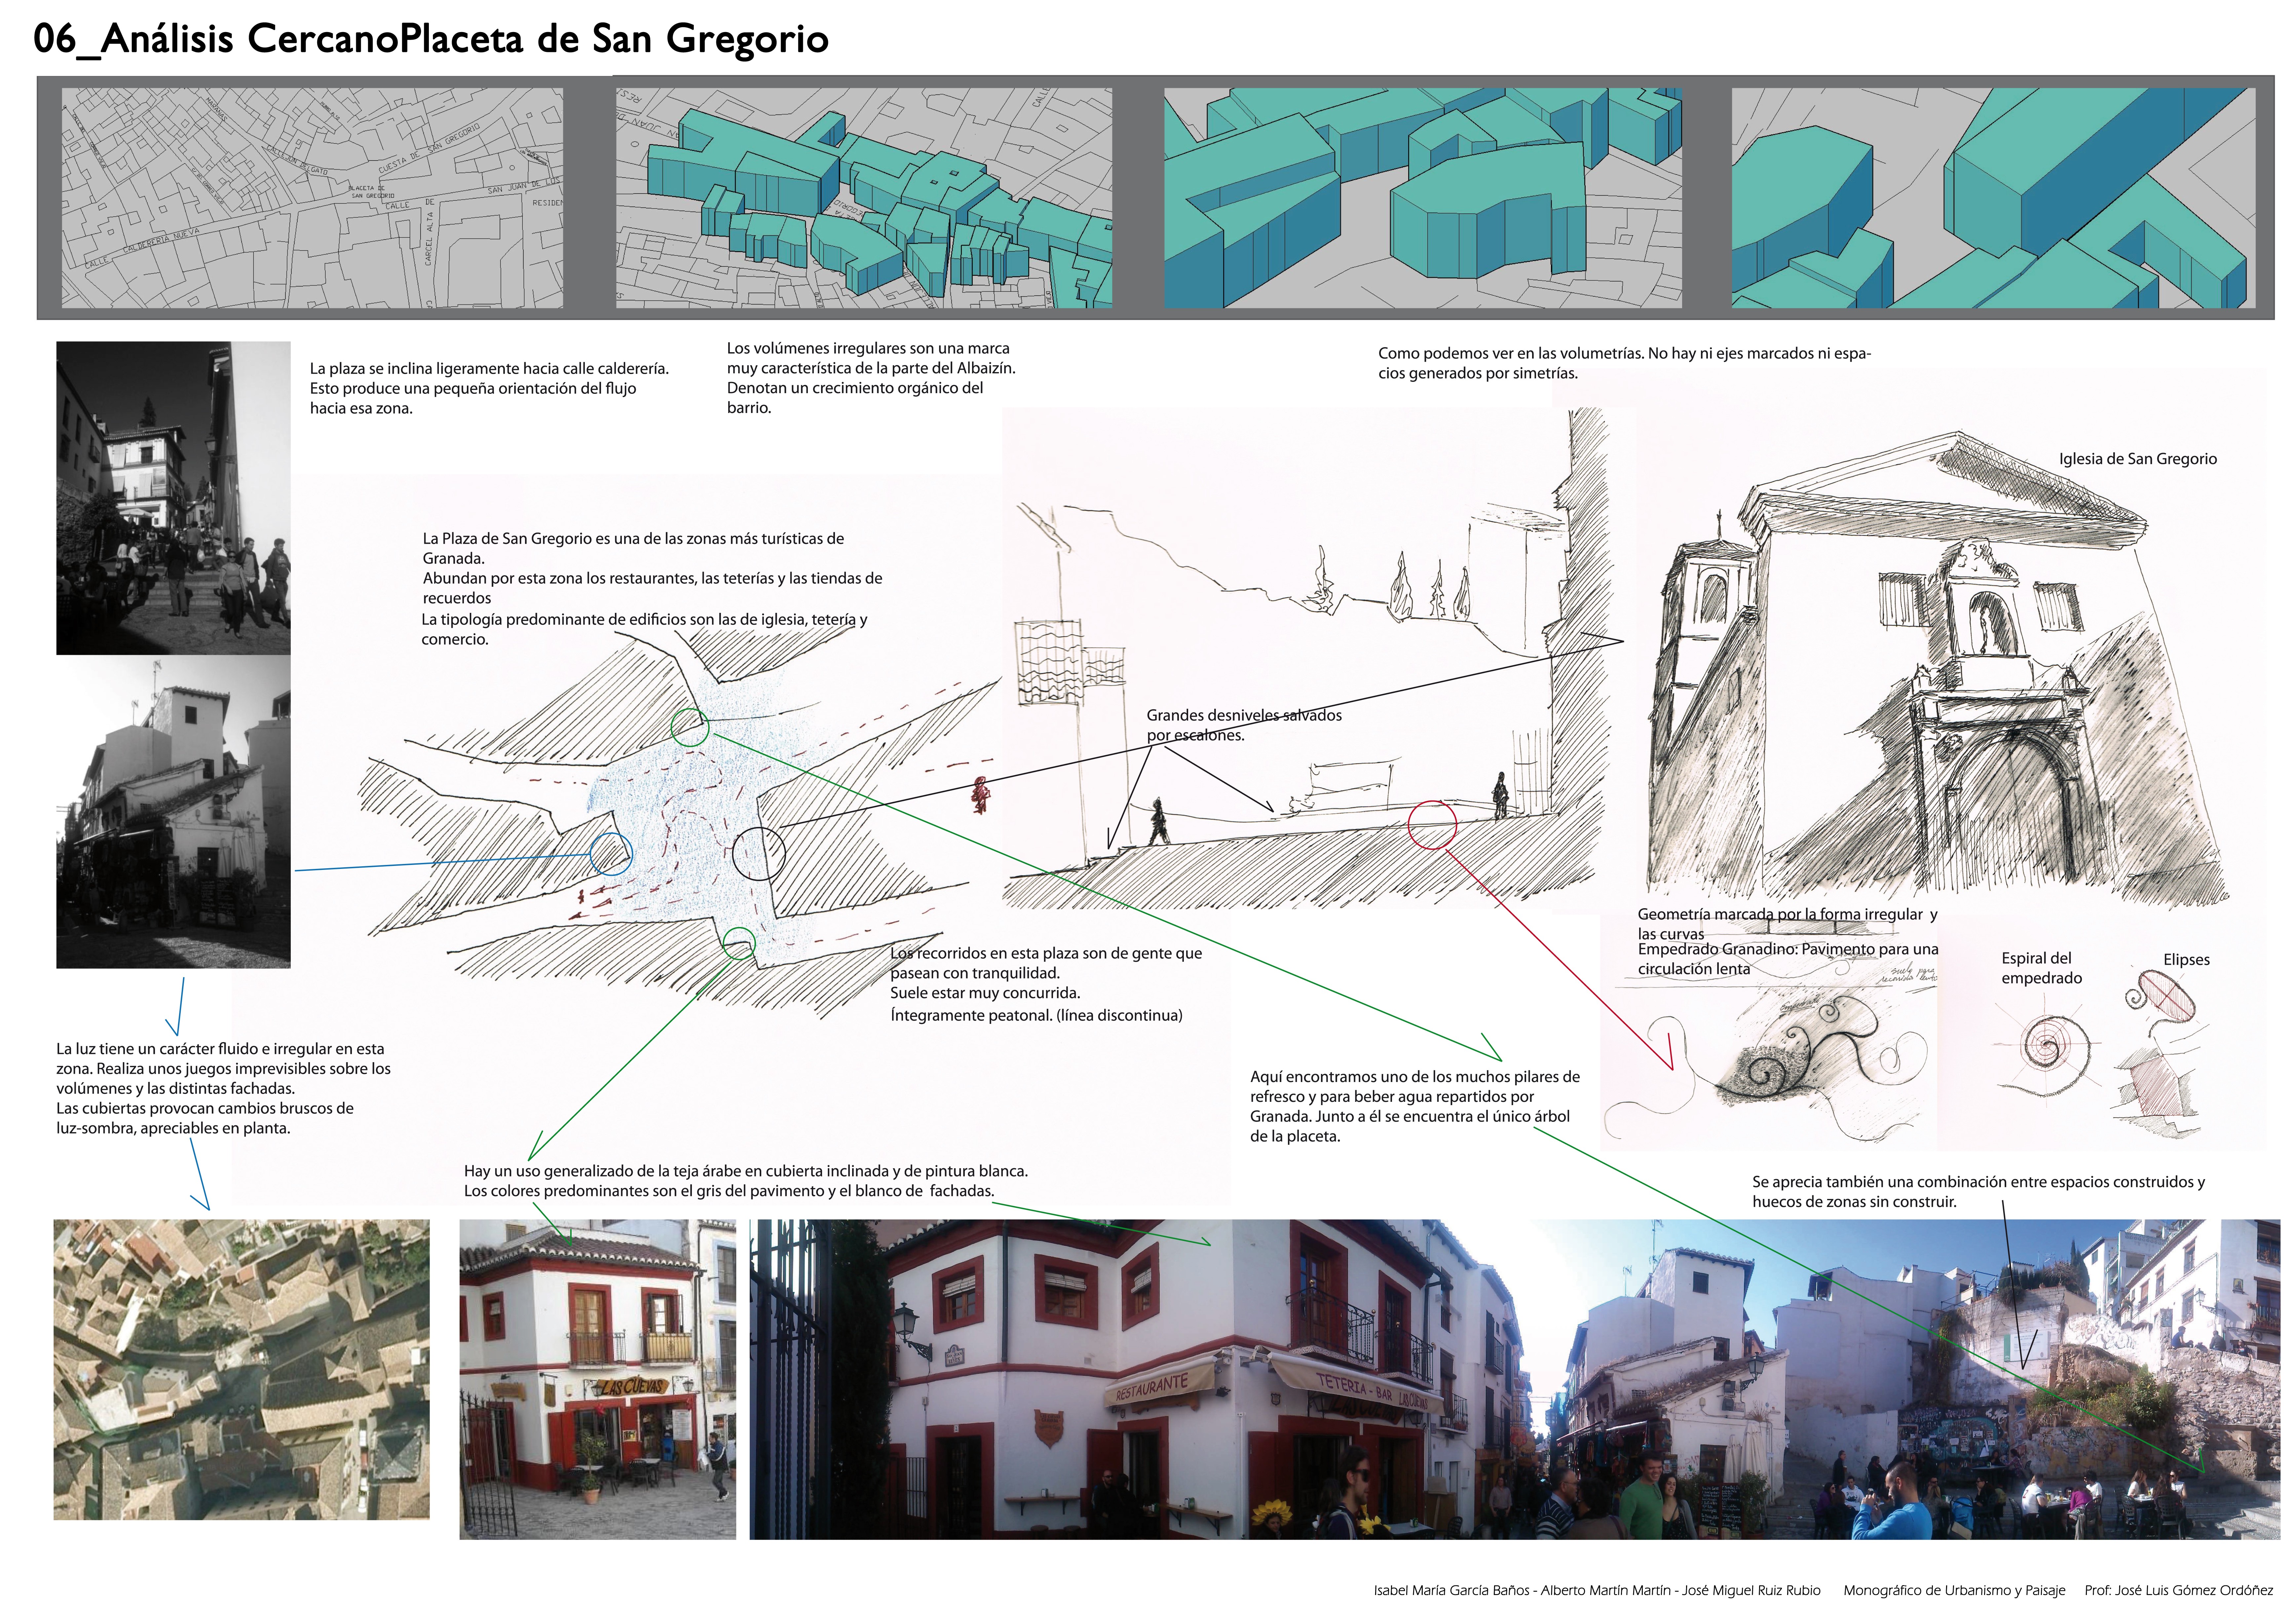Select text 'Suele estar muy concurrida.'
This screenshot has width=2296, height=1604.
tap(985, 993)
